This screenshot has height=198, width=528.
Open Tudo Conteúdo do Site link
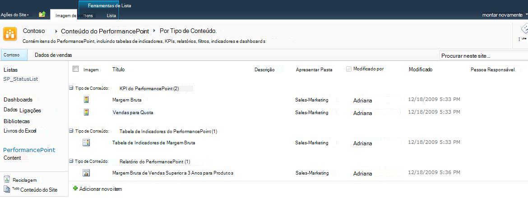[x=35, y=189]
